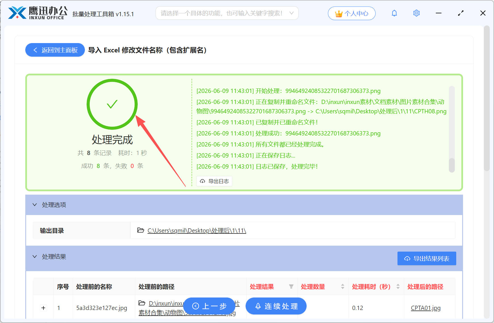Sort by 处理耗时（秒） column arrows
The image size is (494, 323).
[x=398, y=286]
